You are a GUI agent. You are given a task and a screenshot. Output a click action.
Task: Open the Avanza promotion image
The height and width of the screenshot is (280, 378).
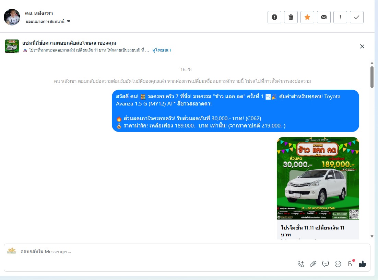point(318,178)
